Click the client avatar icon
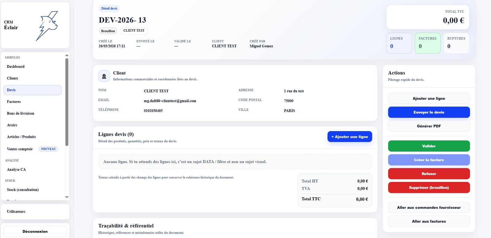The image size is (491, 238). click(104, 76)
